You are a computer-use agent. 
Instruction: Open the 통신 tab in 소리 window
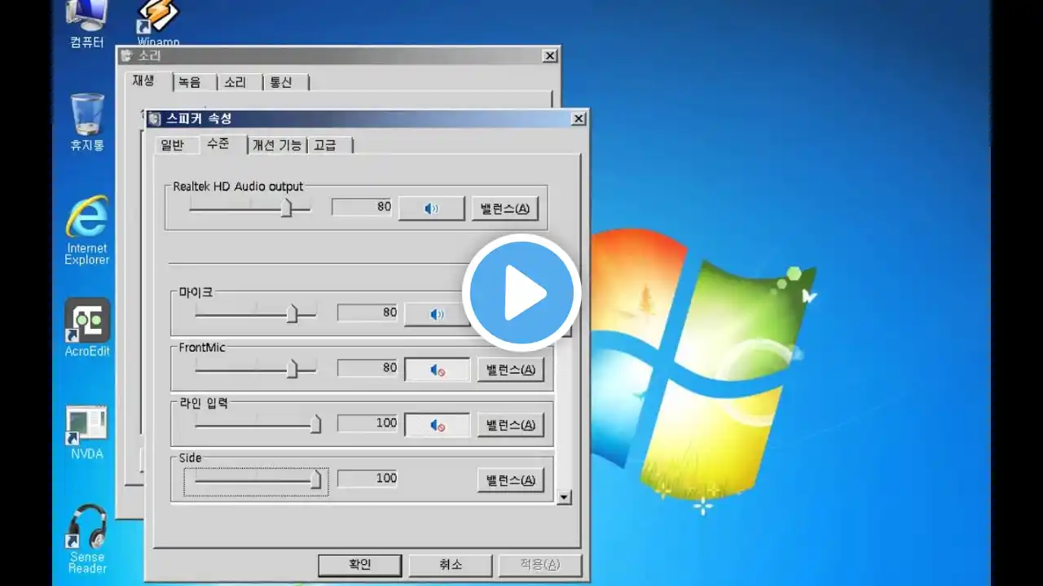(281, 82)
